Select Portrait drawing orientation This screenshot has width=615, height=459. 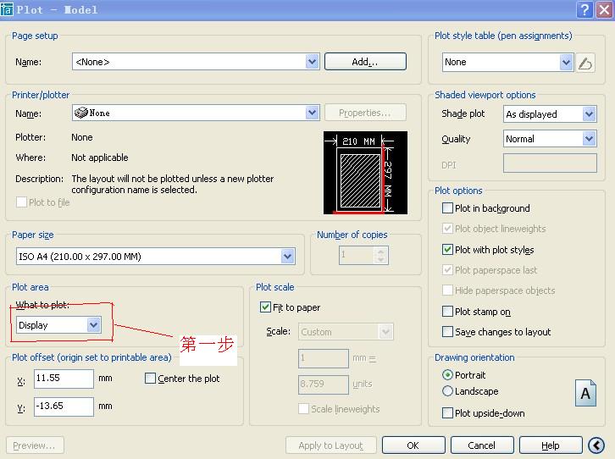tap(447, 375)
